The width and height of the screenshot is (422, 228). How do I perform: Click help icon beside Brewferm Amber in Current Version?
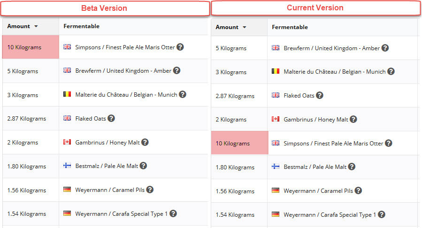(385, 48)
